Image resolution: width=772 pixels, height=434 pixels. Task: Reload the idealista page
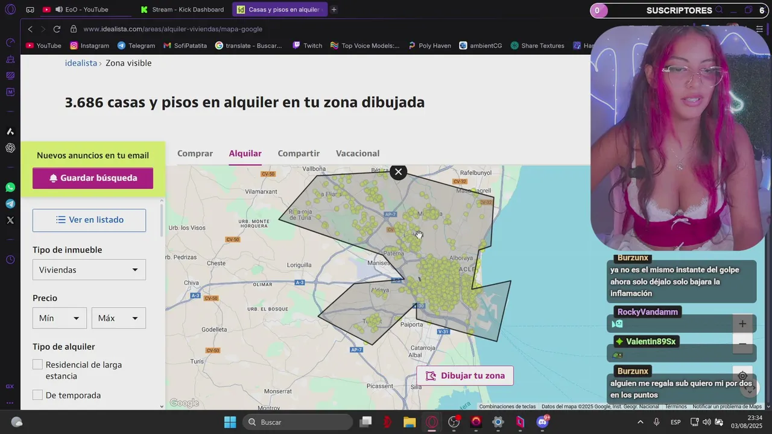pos(57,29)
